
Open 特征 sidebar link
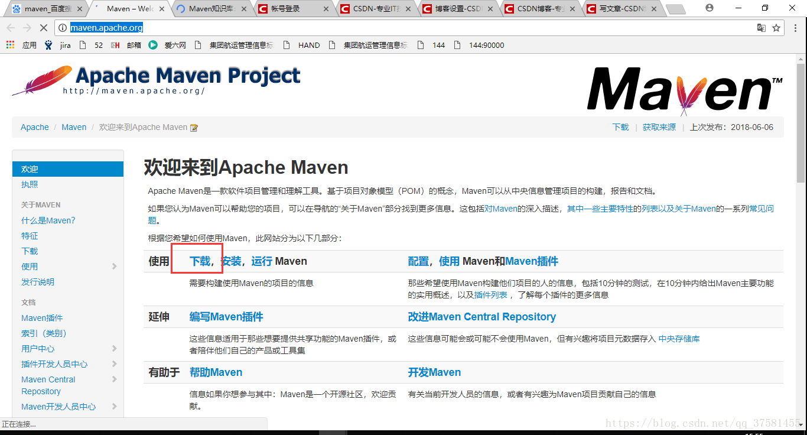point(30,236)
